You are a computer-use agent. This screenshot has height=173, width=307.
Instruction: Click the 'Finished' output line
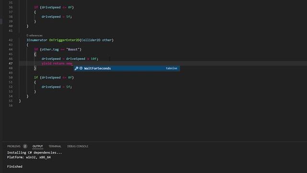coord(15,167)
